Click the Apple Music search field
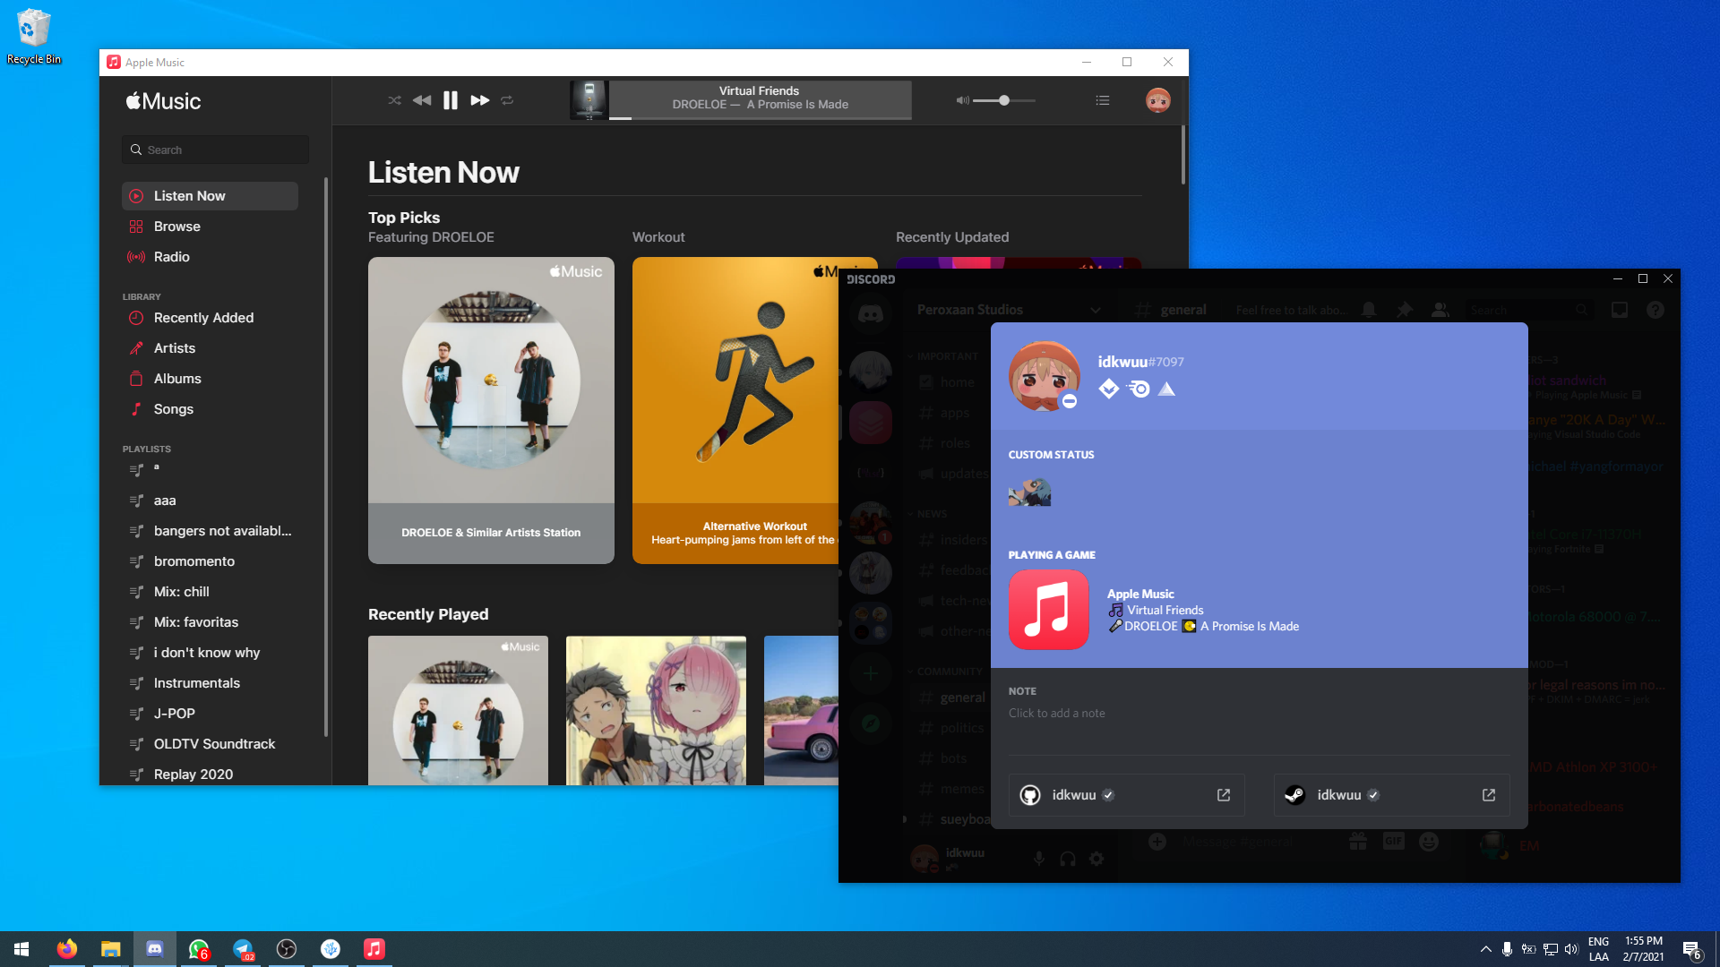The image size is (1720, 967). (216, 150)
